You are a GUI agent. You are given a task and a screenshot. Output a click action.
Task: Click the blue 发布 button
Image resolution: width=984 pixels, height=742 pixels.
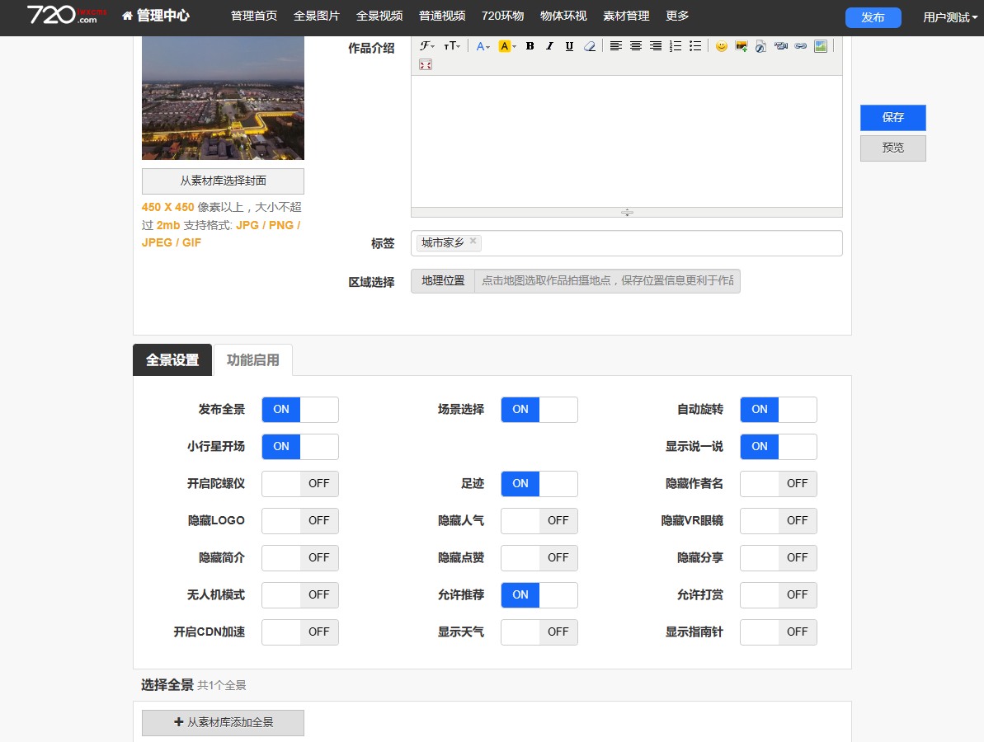point(873,17)
